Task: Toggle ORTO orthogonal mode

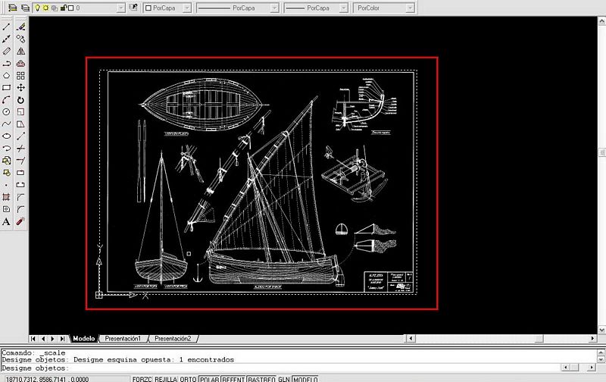Action: point(188,379)
